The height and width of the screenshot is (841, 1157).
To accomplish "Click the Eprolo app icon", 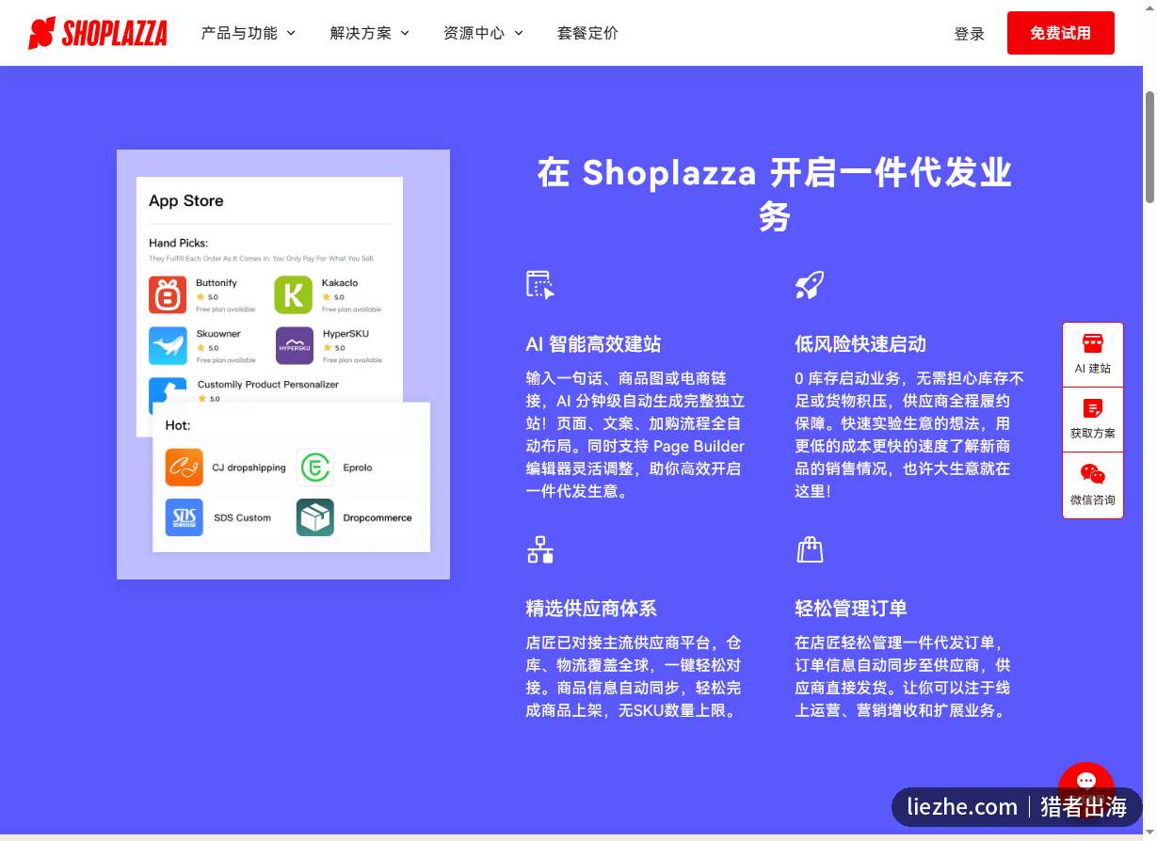I will click(314, 468).
